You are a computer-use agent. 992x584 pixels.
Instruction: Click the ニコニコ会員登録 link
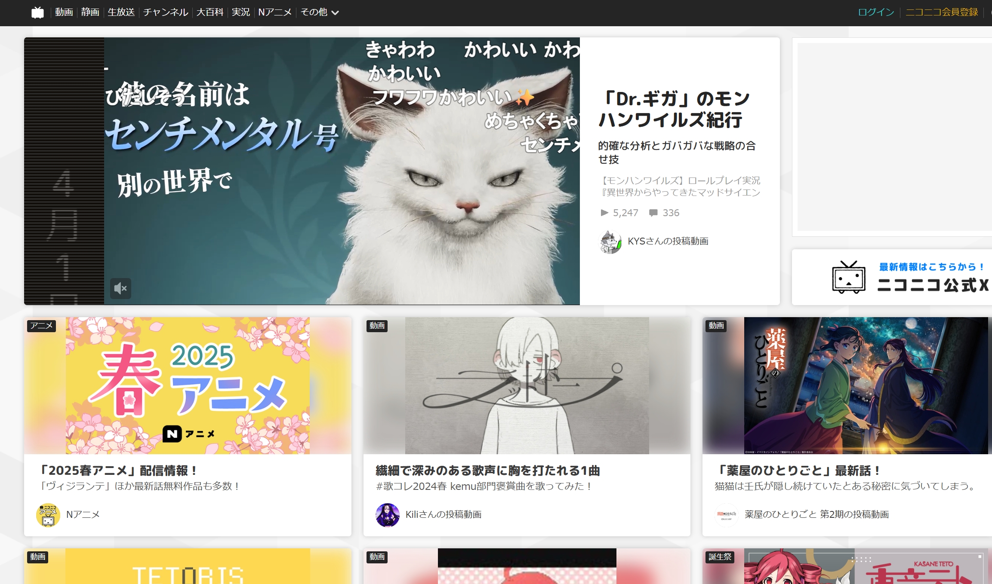942,12
